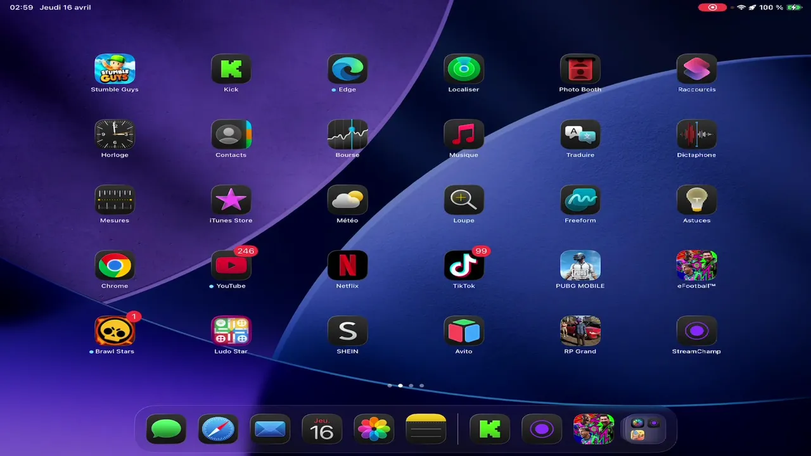Open TikTok with 99 notifications
Viewport: 811px width, 456px height.
point(464,265)
